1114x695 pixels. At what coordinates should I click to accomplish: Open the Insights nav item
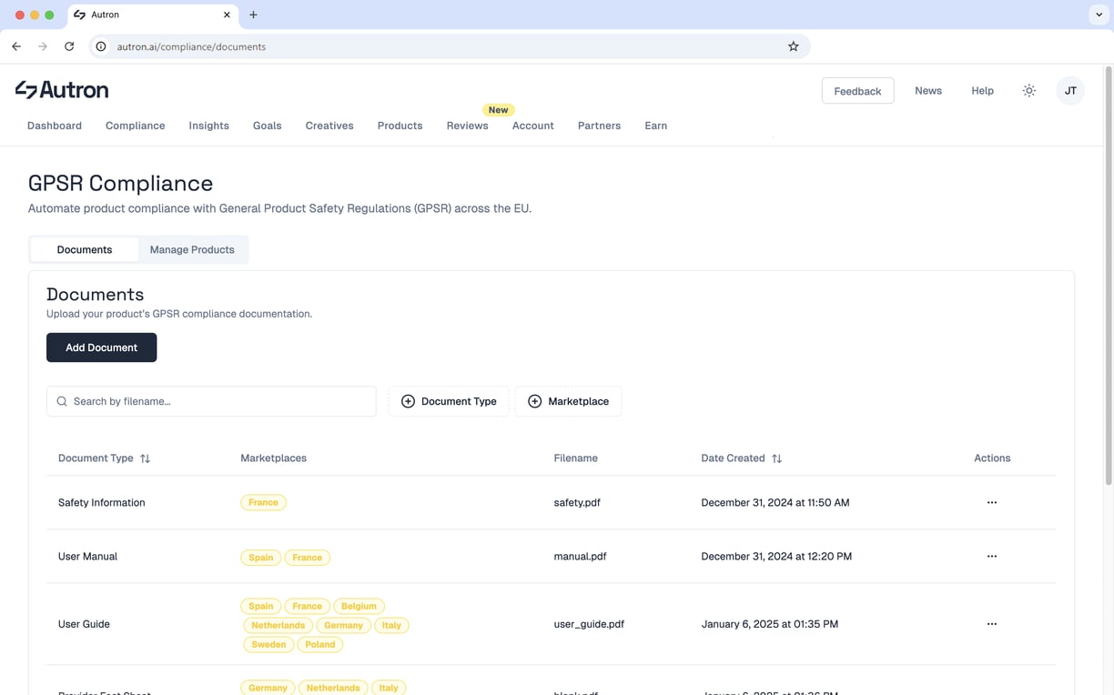pyautogui.click(x=209, y=126)
